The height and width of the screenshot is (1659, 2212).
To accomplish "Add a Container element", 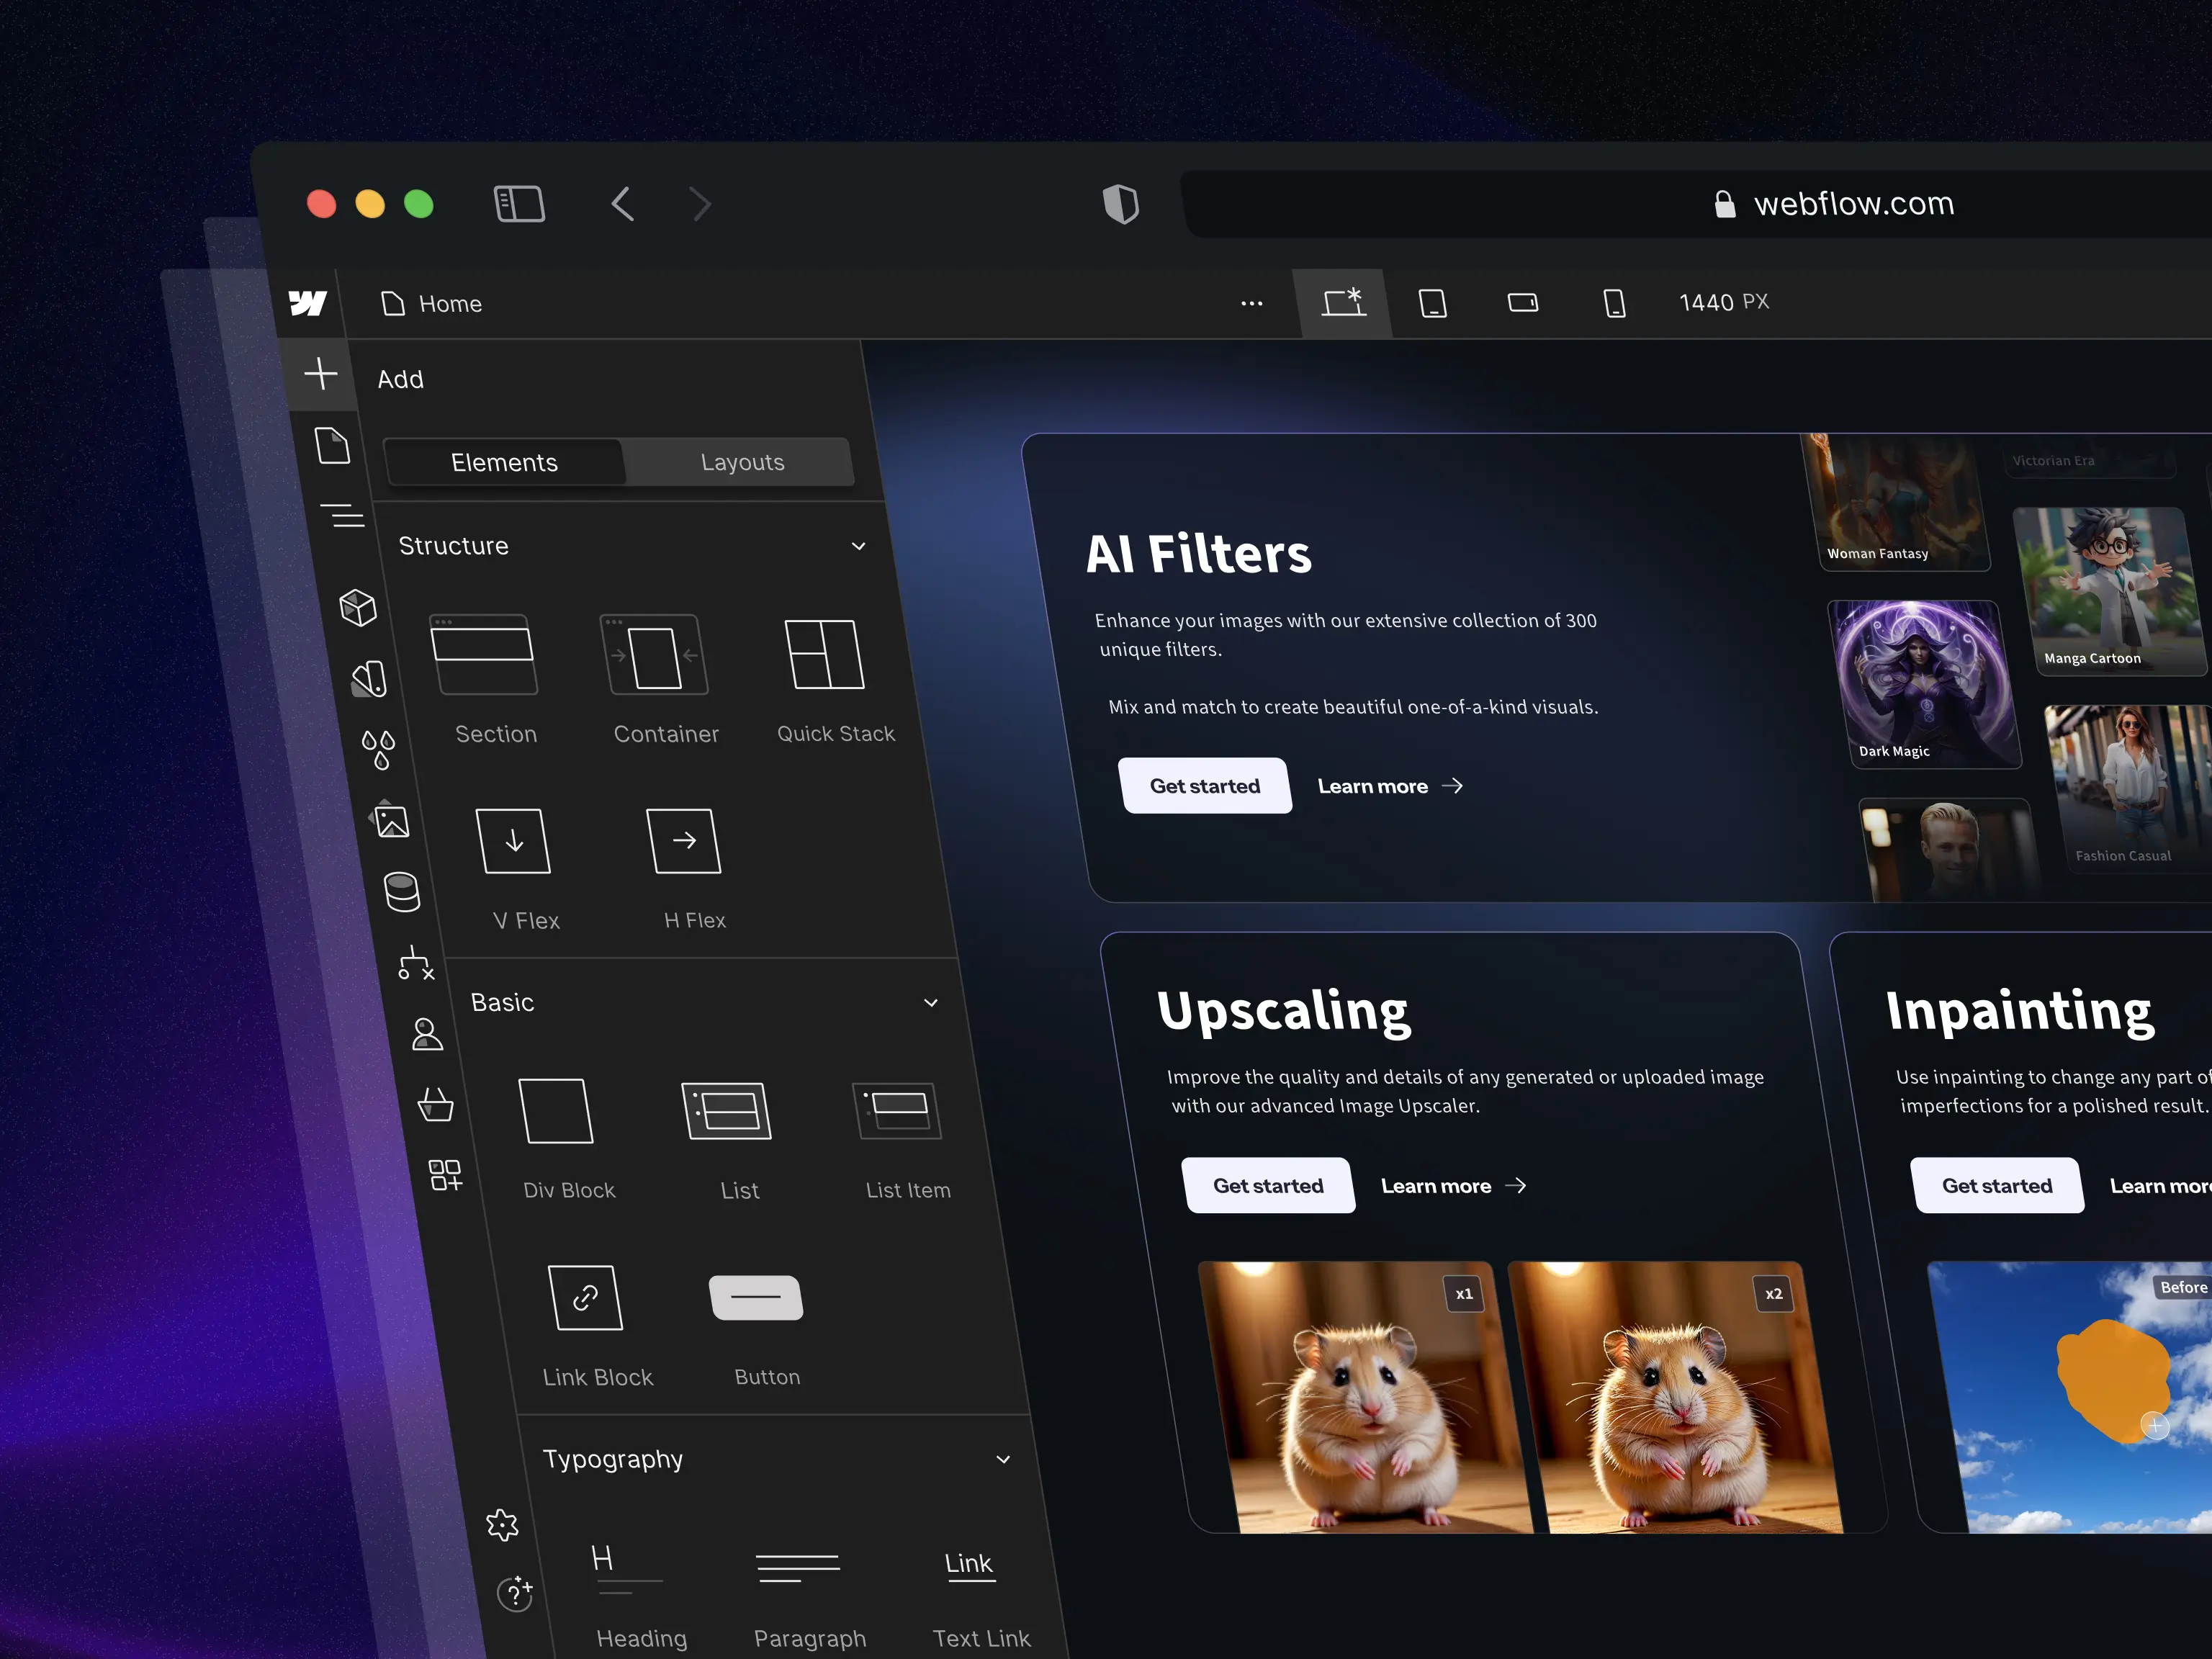I will [661, 680].
